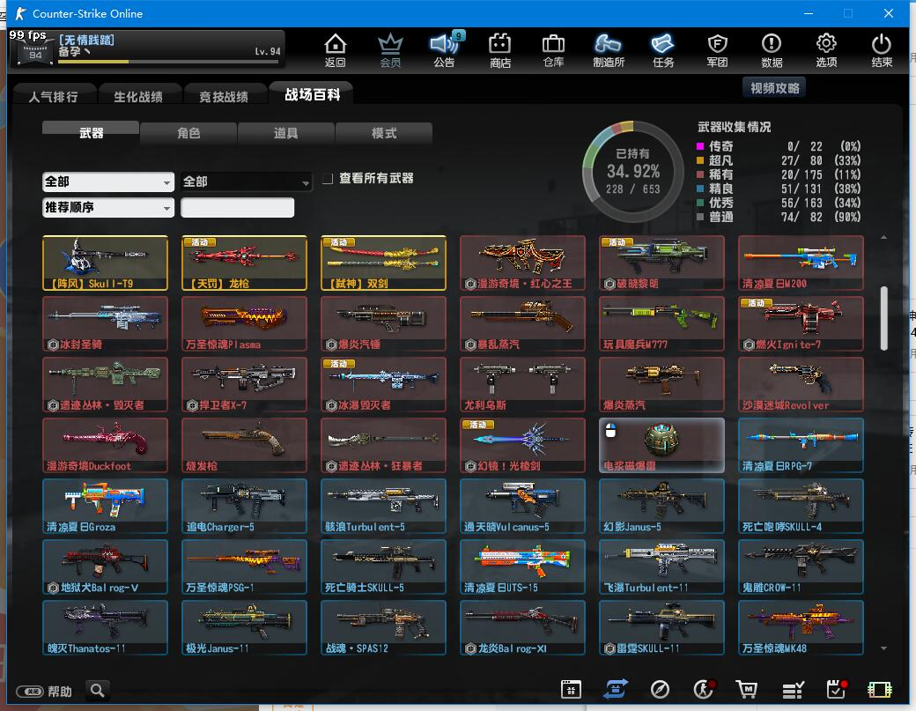916x711 pixels.
Task: Click the magnifier search icon at bottom
Action: (x=98, y=691)
